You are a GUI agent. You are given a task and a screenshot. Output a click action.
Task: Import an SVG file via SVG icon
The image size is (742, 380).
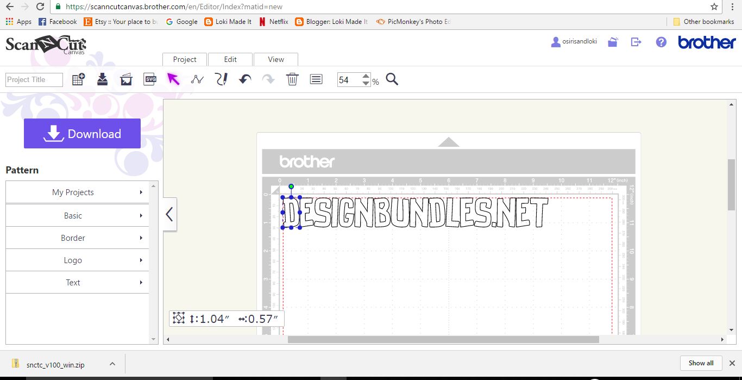tap(150, 79)
